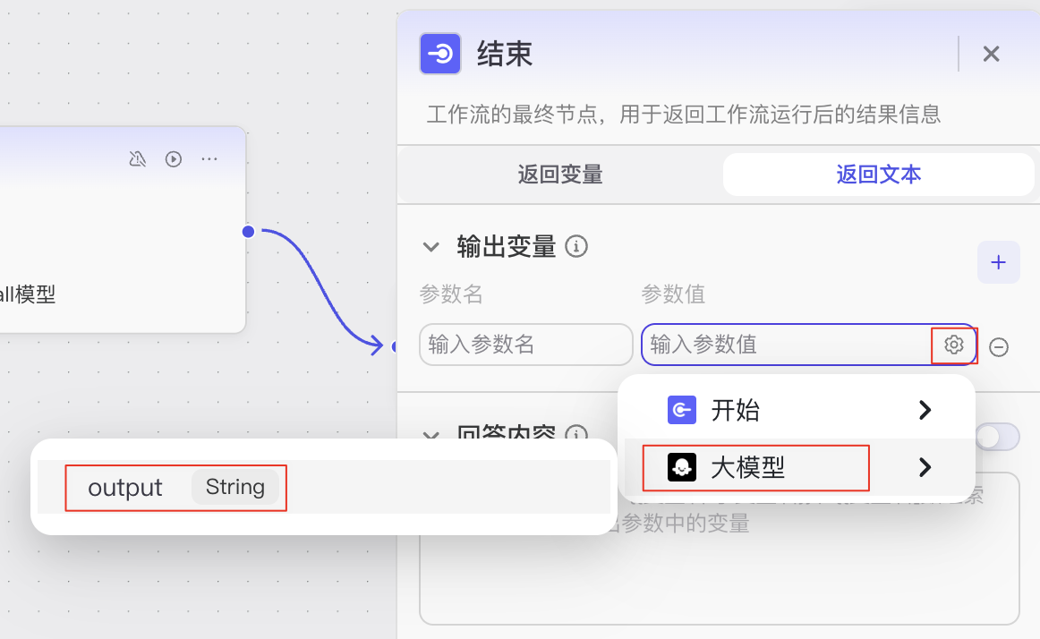This screenshot has height=639, width=1040.
Task: Close the 结束 settings panel
Action: [x=991, y=54]
